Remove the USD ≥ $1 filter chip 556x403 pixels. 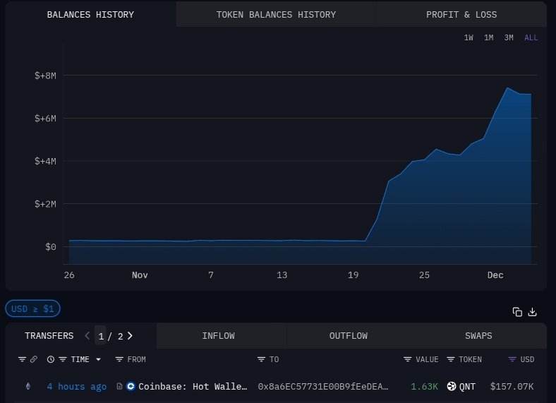click(33, 308)
